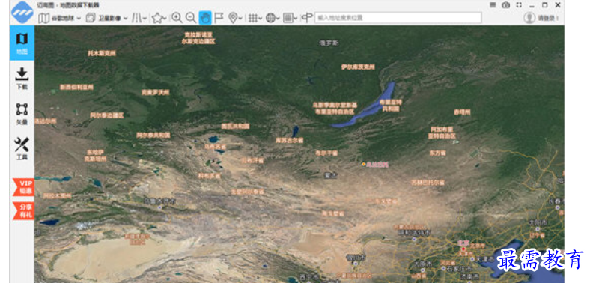The image size is (590, 283).
Task: Click the blue app logo
Action: pyautogui.click(x=22, y=13)
